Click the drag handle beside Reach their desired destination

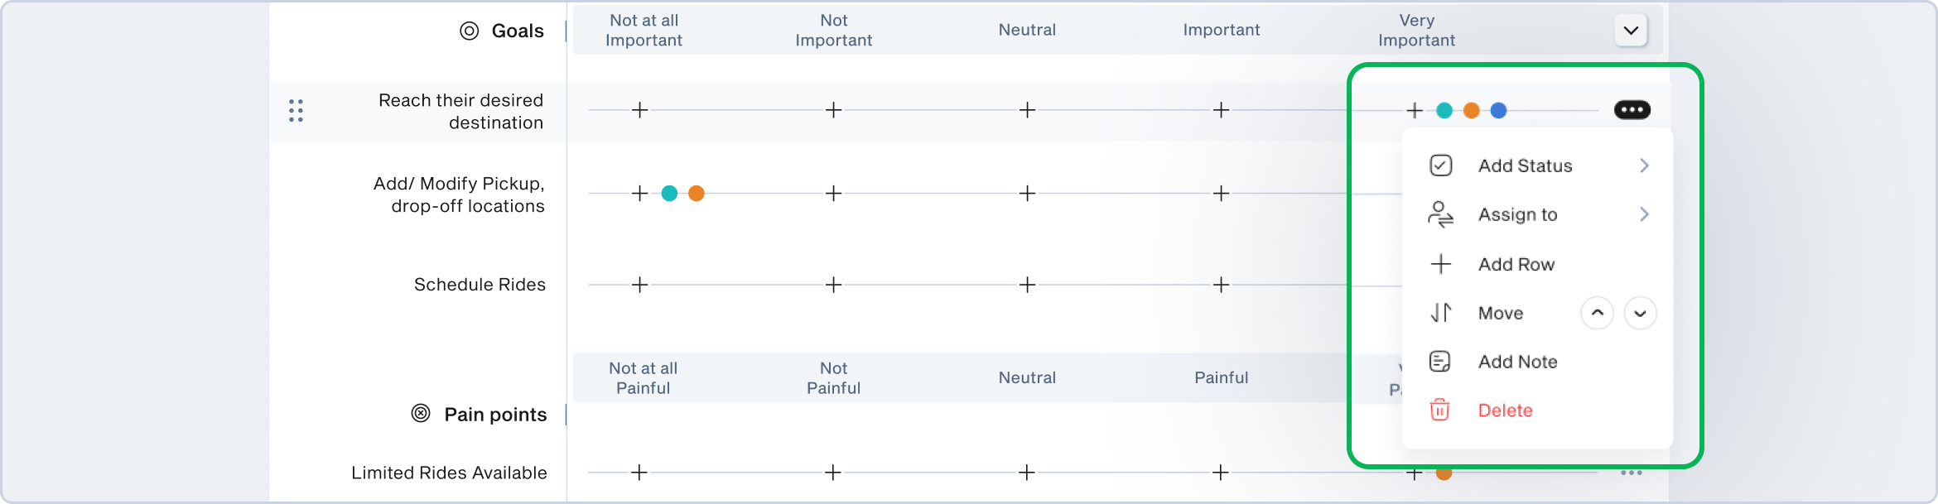click(x=296, y=111)
